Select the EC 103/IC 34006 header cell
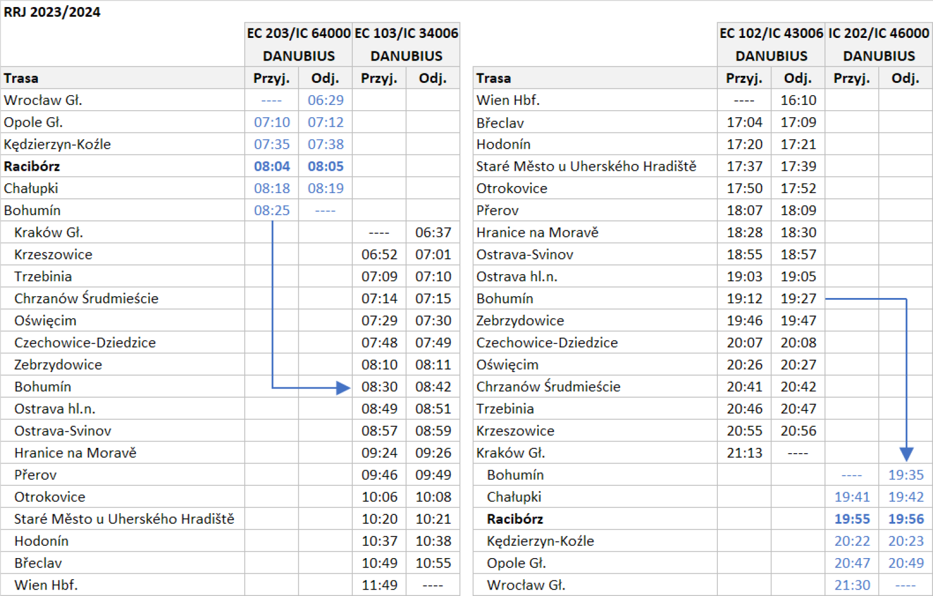933x596 pixels. 406,33
